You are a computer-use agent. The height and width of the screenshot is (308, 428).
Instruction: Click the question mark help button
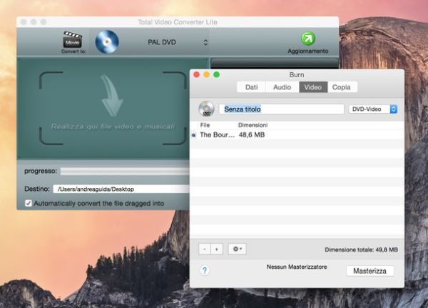205,271
